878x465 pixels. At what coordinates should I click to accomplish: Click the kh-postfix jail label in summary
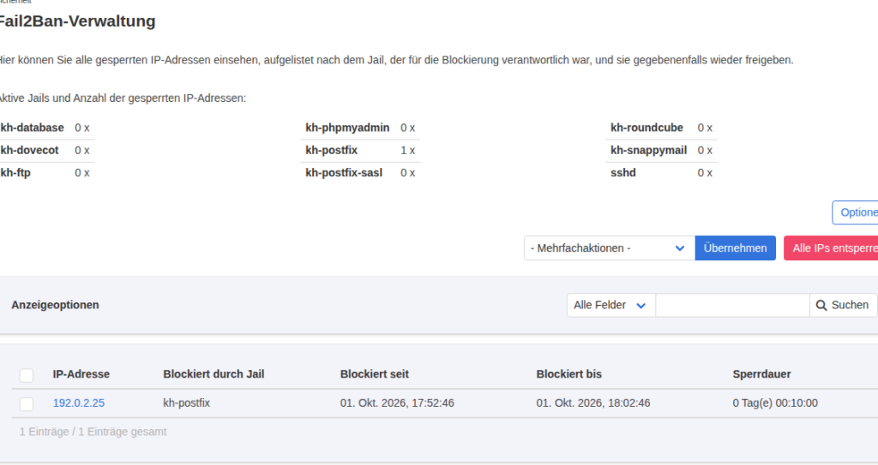coord(331,150)
